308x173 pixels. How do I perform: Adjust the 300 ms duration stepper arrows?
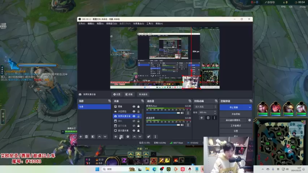(215, 112)
